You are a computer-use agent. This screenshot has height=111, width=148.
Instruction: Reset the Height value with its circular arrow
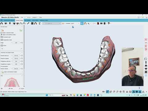(22, 43)
